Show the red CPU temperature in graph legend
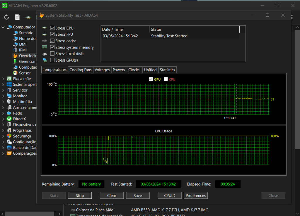Viewport: 300px width, 216px height. 166,79
